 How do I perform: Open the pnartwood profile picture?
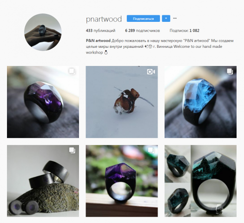[43, 32]
